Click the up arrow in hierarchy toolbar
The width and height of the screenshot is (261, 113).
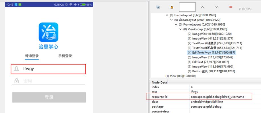click(203, 7)
